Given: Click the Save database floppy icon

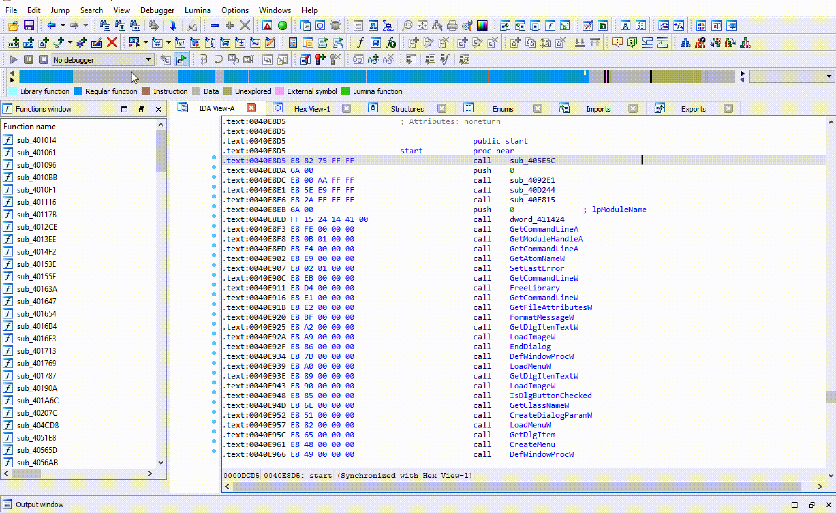Looking at the screenshot, I should pos(29,25).
